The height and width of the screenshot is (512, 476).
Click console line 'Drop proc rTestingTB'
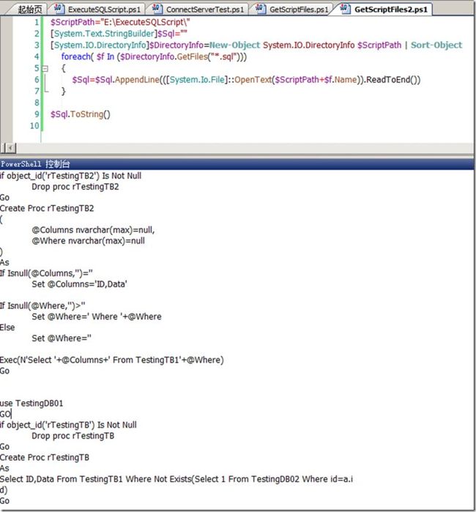point(72,436)
